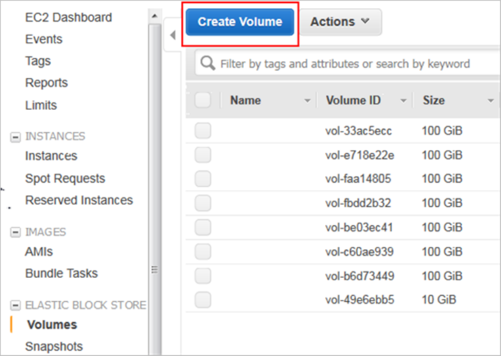
Task: Open the Actions dropdown menu
Action: point(340,22)
